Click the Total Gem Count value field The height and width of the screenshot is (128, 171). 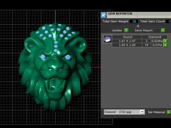point(169,21)
